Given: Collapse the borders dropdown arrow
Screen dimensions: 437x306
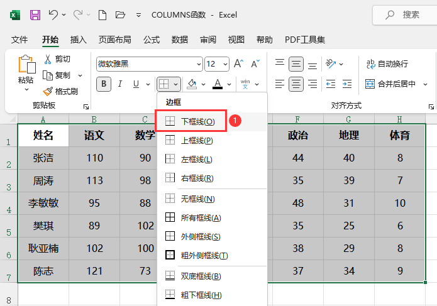Looking at the screenshot, I should [x=176, y=84].
